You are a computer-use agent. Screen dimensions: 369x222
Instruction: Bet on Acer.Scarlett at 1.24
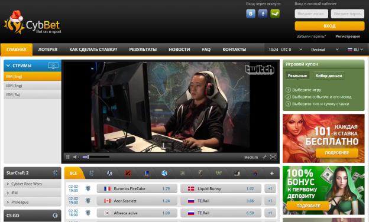(137, 201)
